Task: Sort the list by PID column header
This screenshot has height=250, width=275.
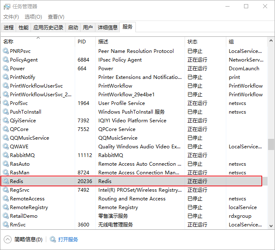Action: coord(82,42)
